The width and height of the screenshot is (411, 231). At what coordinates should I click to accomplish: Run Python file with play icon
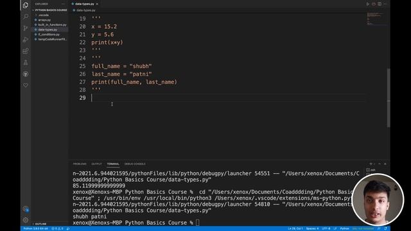(368, 4)
